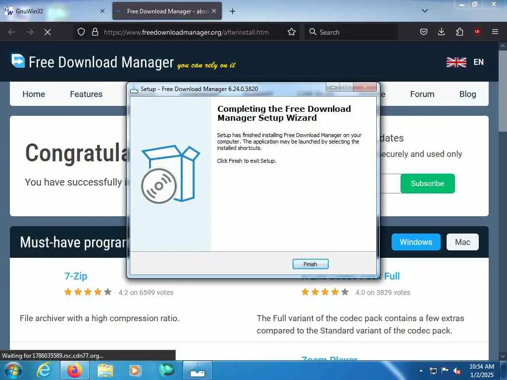Click the Setup wizard title bar icon
Image resolution: width=507 pixels, height=380 pixels.
pyautogui.click(x=134, y=89)
